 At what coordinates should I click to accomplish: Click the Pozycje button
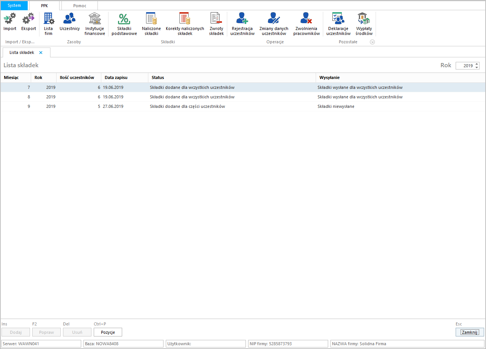(108, 332)
